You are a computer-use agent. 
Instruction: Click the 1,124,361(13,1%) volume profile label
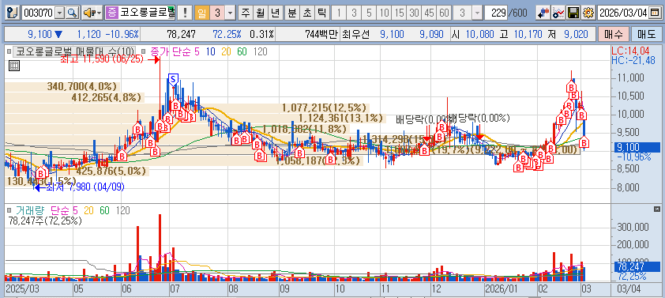point(340,118)
